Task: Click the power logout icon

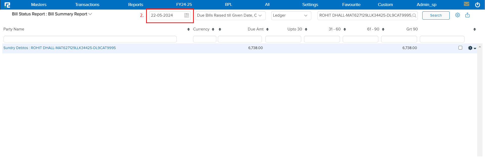Action: pos(477,5)
